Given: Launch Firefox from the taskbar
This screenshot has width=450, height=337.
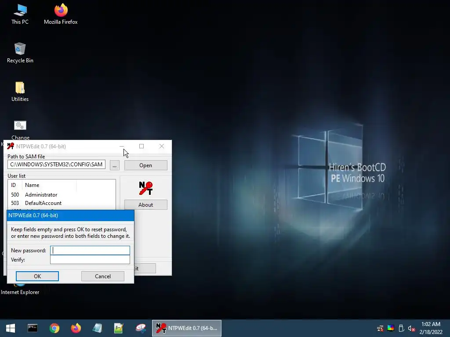Looking at the screenshot, I should click(76, 328).
